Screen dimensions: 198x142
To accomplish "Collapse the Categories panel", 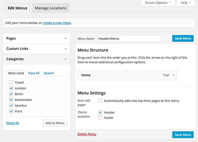I will click(37, 59).
